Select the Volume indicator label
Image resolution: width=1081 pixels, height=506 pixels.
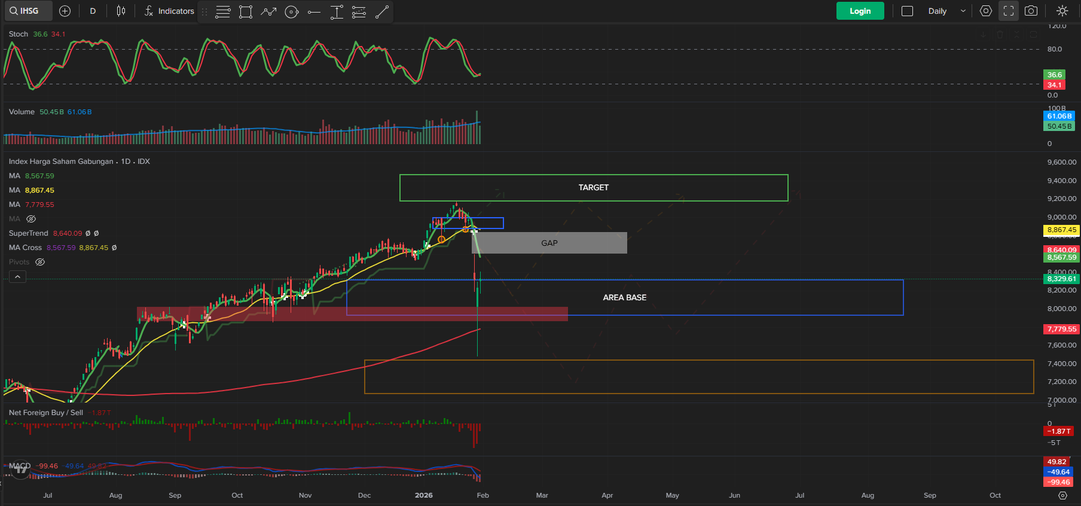pos(22,112)
